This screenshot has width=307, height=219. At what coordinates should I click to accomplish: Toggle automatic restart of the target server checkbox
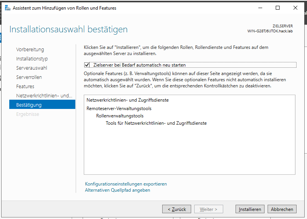tap(87, 65)
